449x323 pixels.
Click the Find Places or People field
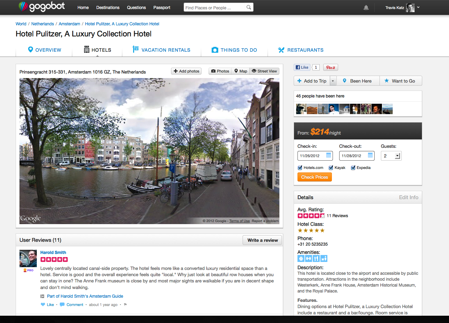coord(214,8)
